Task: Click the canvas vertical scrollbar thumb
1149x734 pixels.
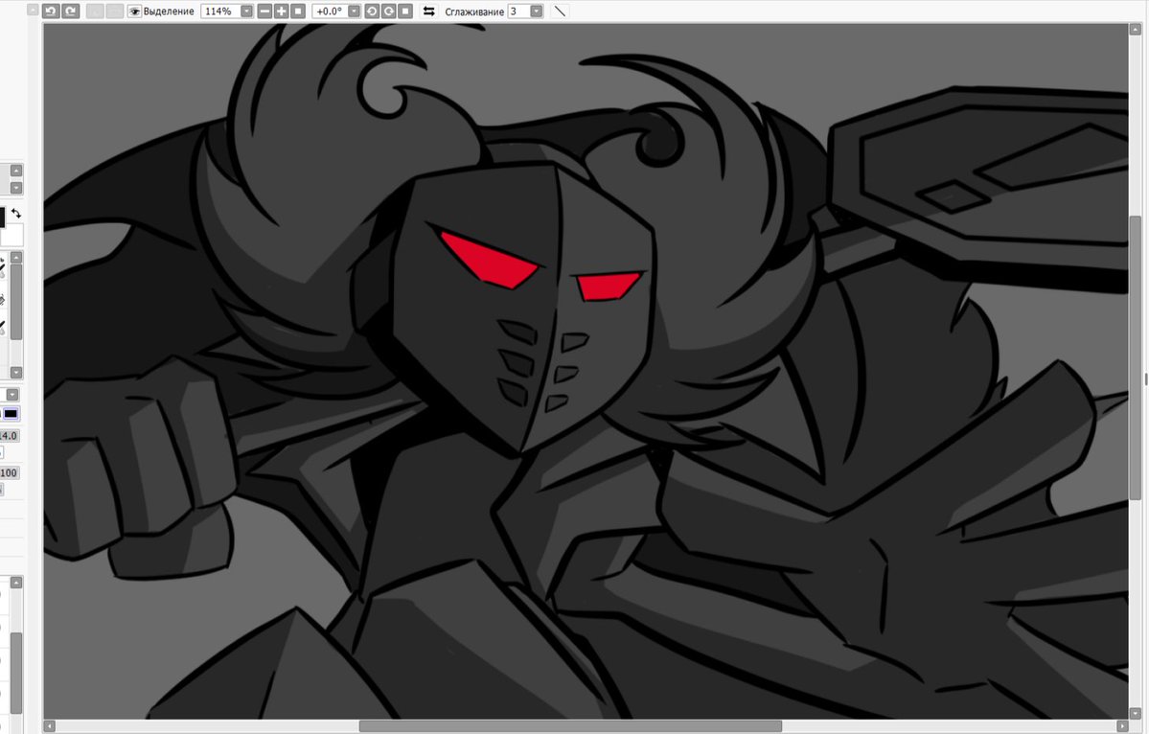Action: tap(1135, 358)
